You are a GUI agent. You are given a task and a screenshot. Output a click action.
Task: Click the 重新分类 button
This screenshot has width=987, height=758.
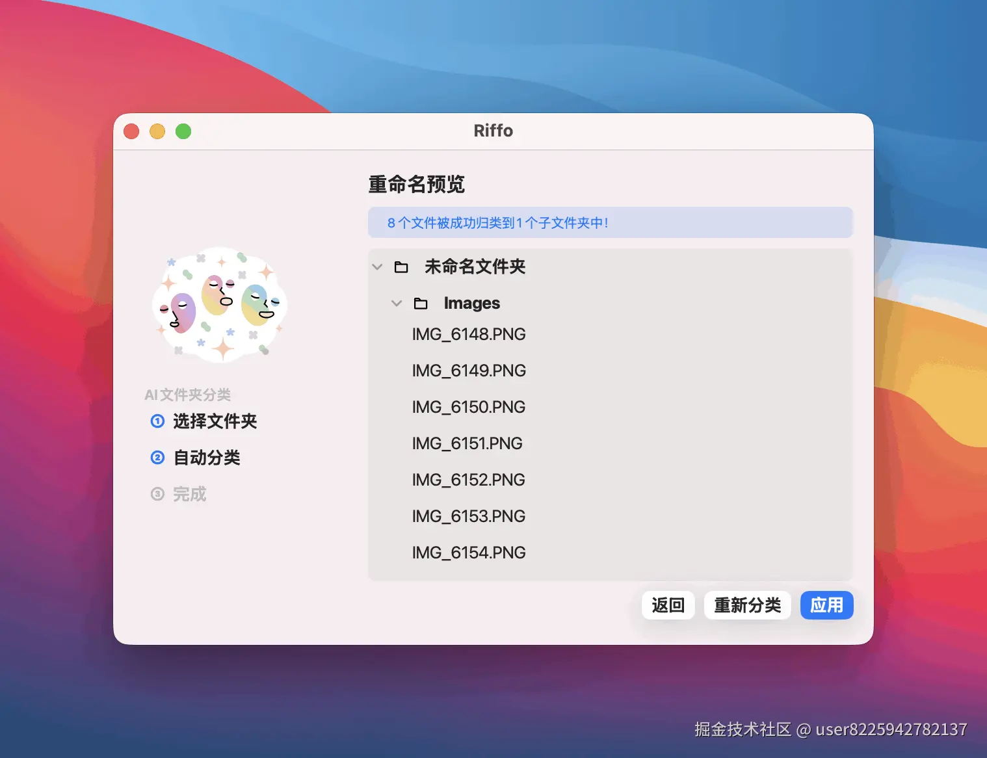coord(747,605)
